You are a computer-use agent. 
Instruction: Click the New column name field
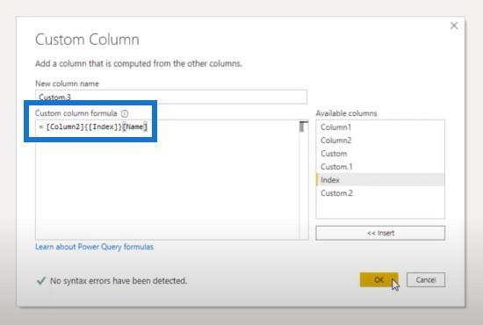[171, 97]
